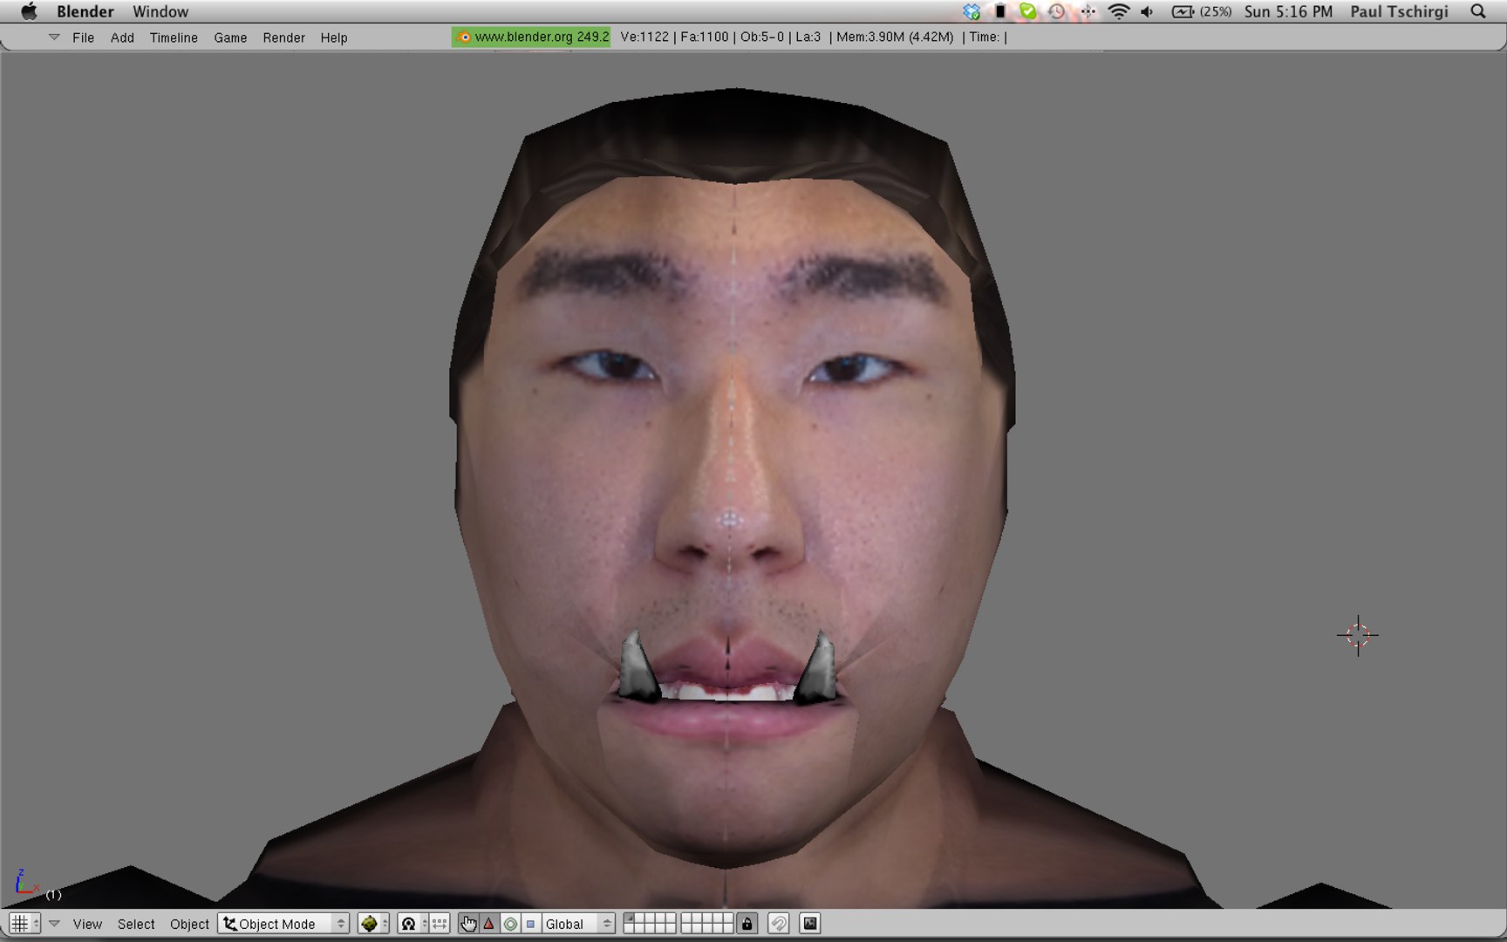Viewport: 1507px width, 942px height.
Task: Click the Mem:3.90M (4.42M) text
Action: tap(895, 37)
